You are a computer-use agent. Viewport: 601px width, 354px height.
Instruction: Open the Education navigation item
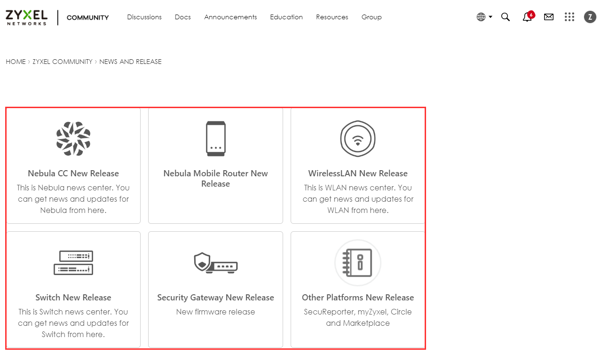(286, 17)
